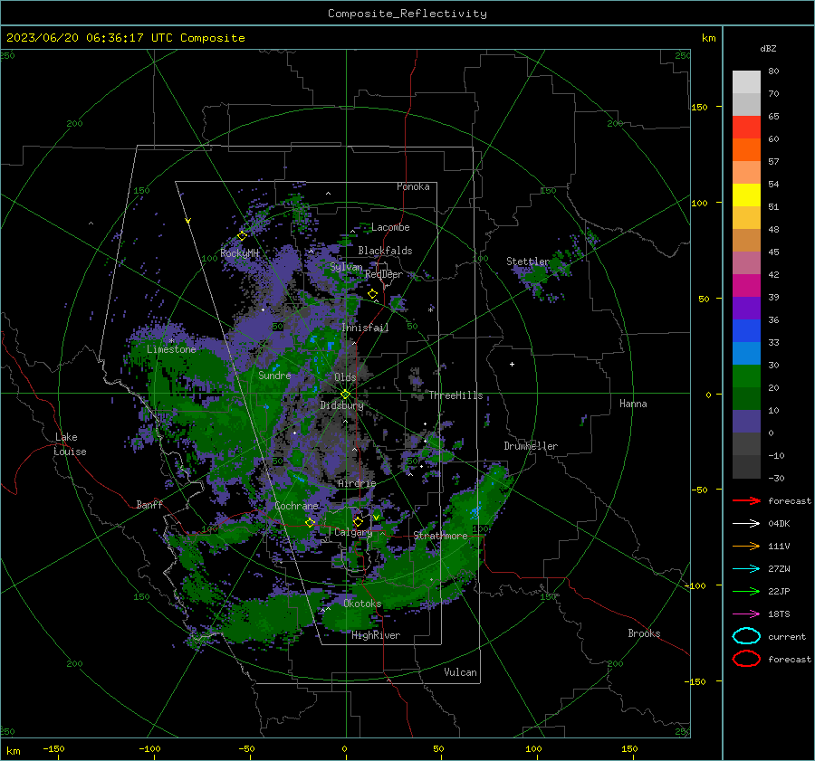Click the Cochrane city label
Viewport: 815px width, 761px height.
pos(296,506)
